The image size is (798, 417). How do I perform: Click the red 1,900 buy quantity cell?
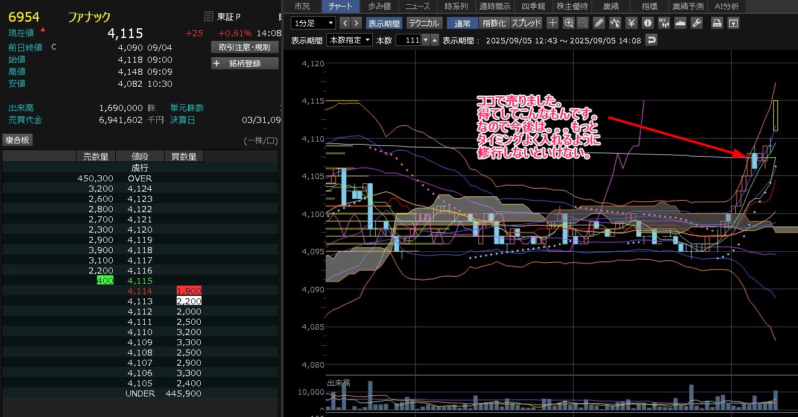(189, 291)
